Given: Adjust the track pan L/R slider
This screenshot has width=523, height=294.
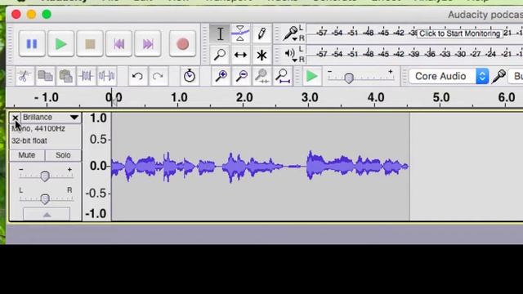Looking at the screenshot, I should click(x=45, y=199).
